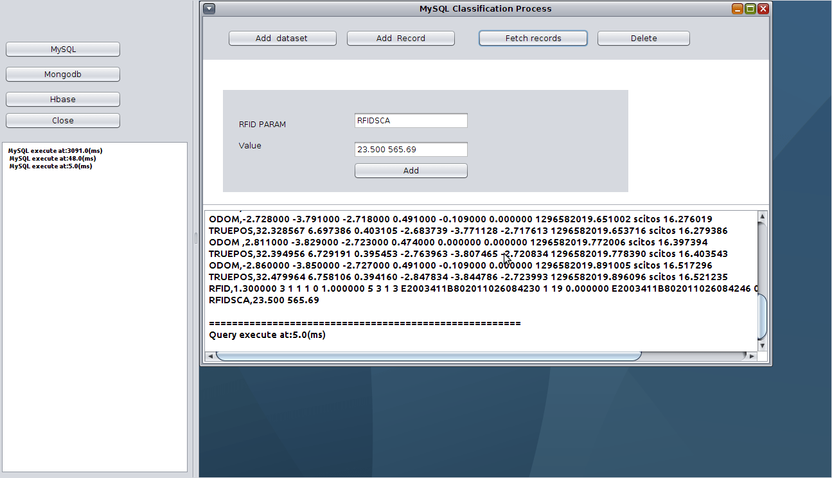Click the sidebar Close button

(x=62, y=120)
